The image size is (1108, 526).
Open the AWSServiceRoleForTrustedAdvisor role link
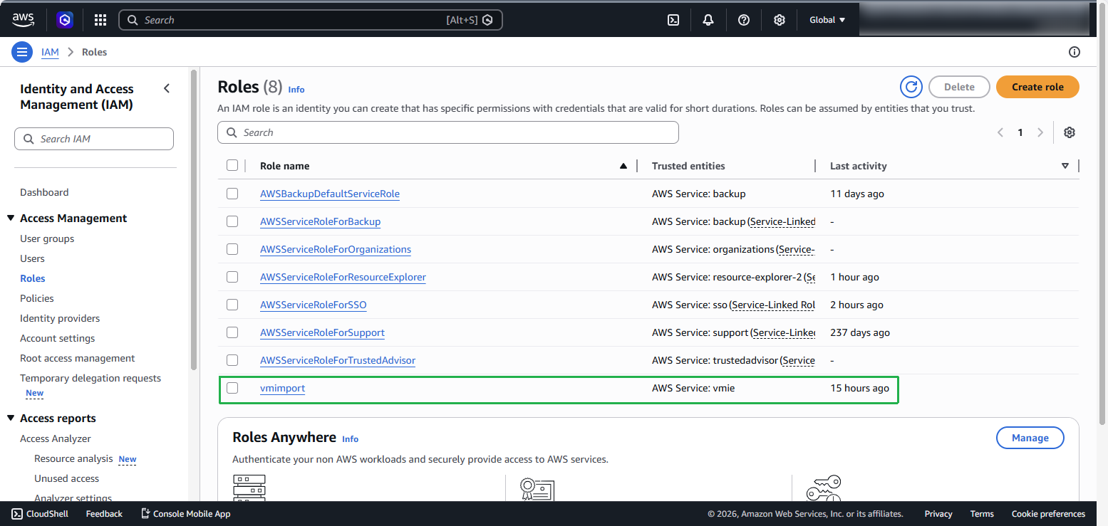coord(338,360)
